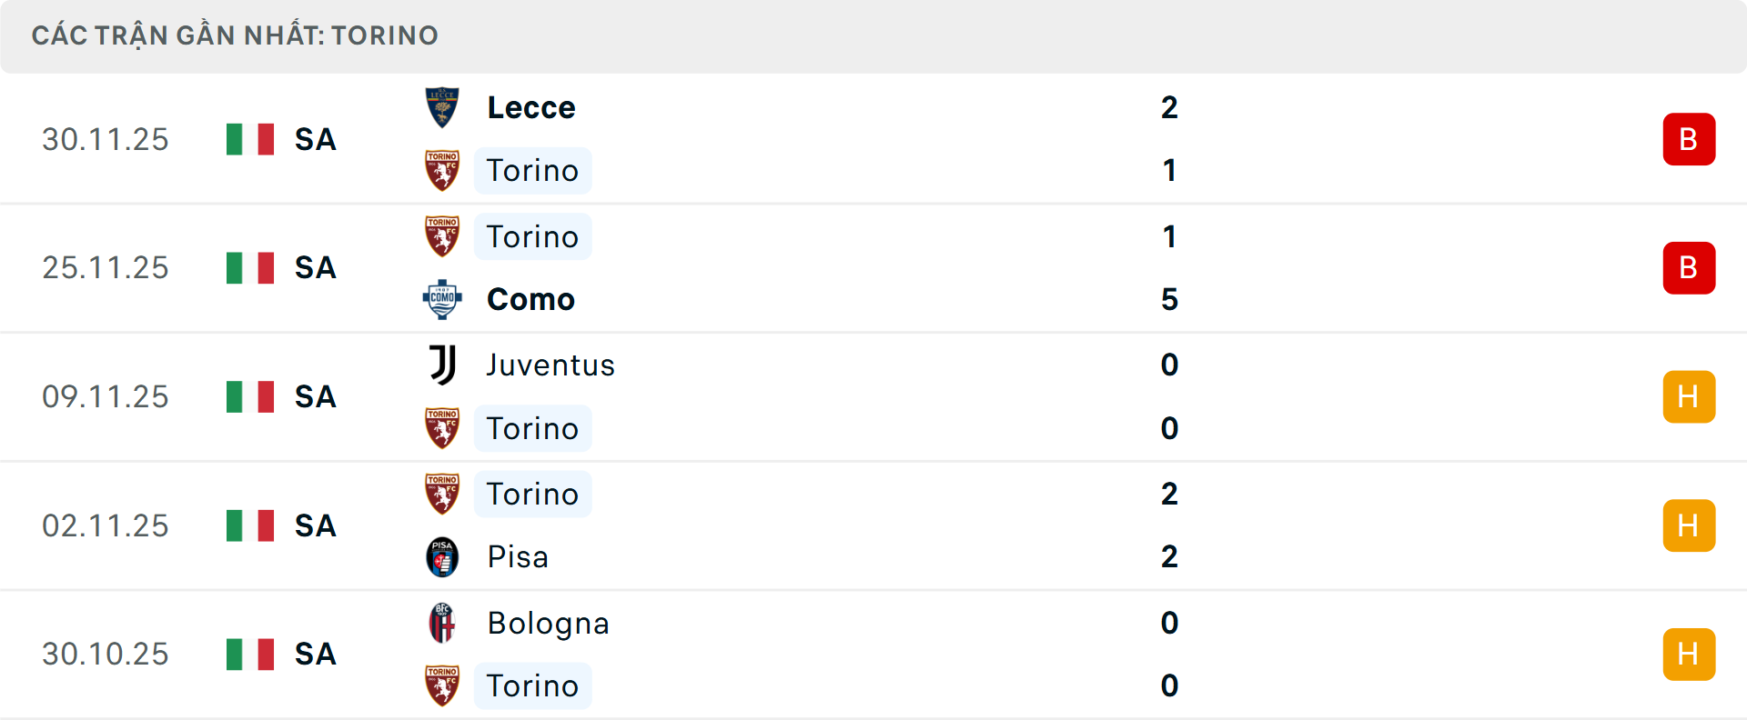Select the SA league label on 09.11.25
1747x720 pixels.
[x=316, y=397]
